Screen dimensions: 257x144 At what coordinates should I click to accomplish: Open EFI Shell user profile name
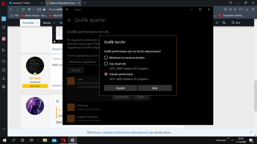[35, 78]
